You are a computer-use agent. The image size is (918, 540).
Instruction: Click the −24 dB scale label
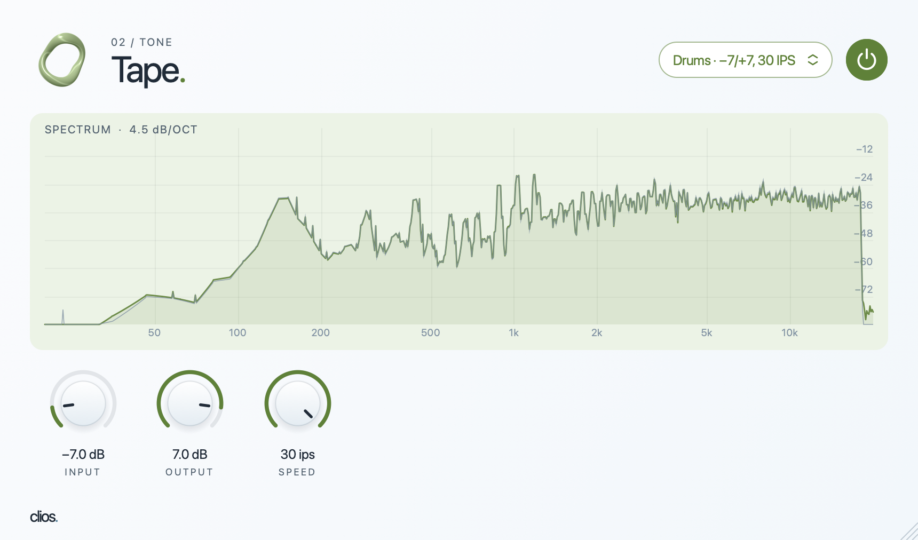pos(864,177)
